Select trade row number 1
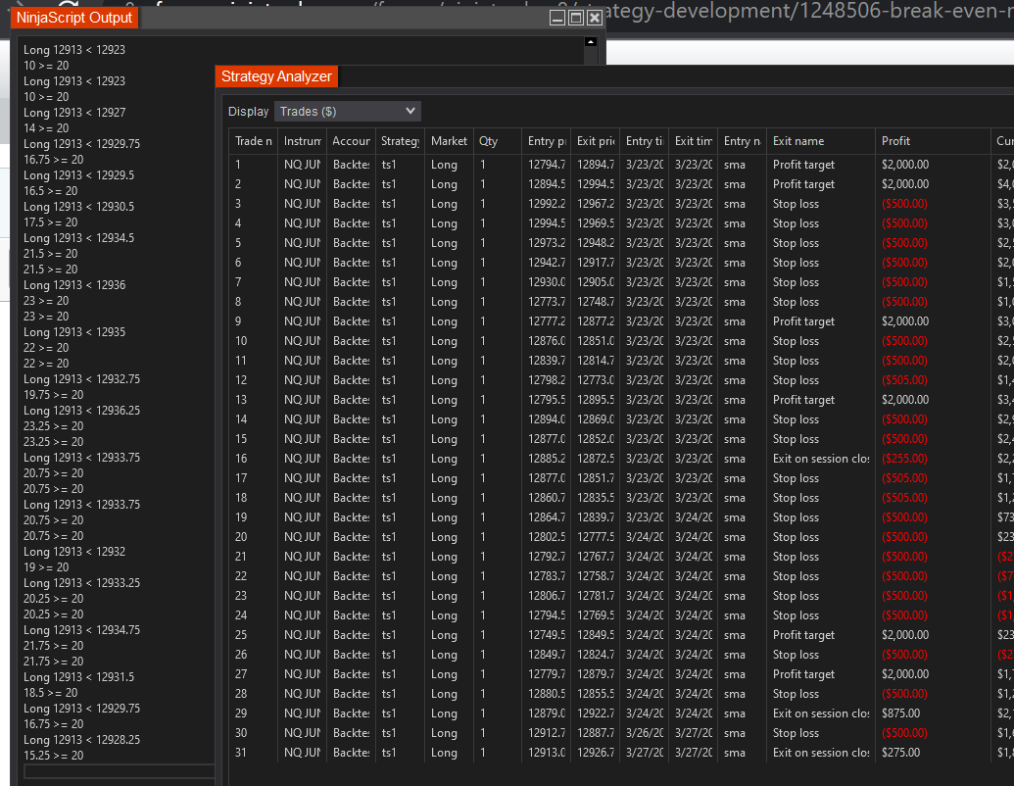The height and width of the screenshot is (786, 1014). tap(238, 165)
